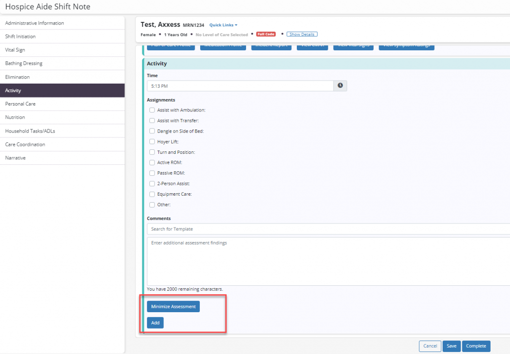510x354 pixels.
Task: Tick the Passive ROM checkbox
Action: click(152, 173)
